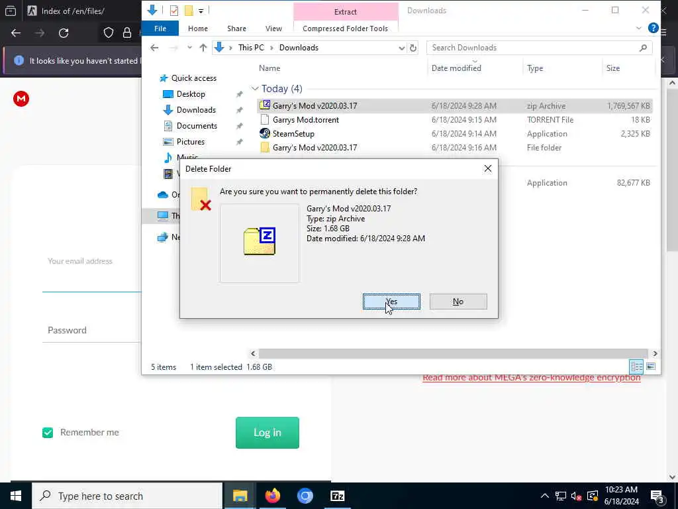This screenshot has height=509, width=678.
Task: Select the SteamSetup application file
Action: (293, 134)
